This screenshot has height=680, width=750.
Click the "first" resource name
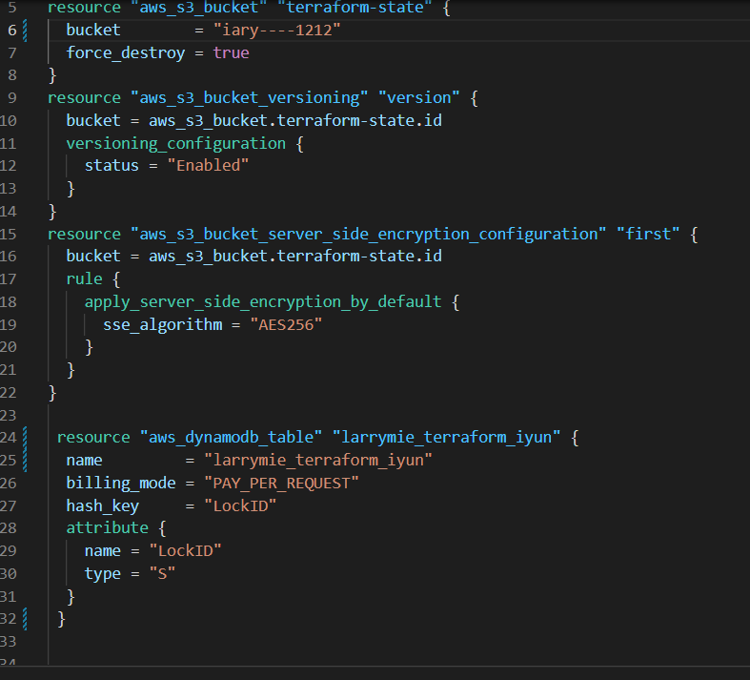pyautogui.click(x=648, y=234)
